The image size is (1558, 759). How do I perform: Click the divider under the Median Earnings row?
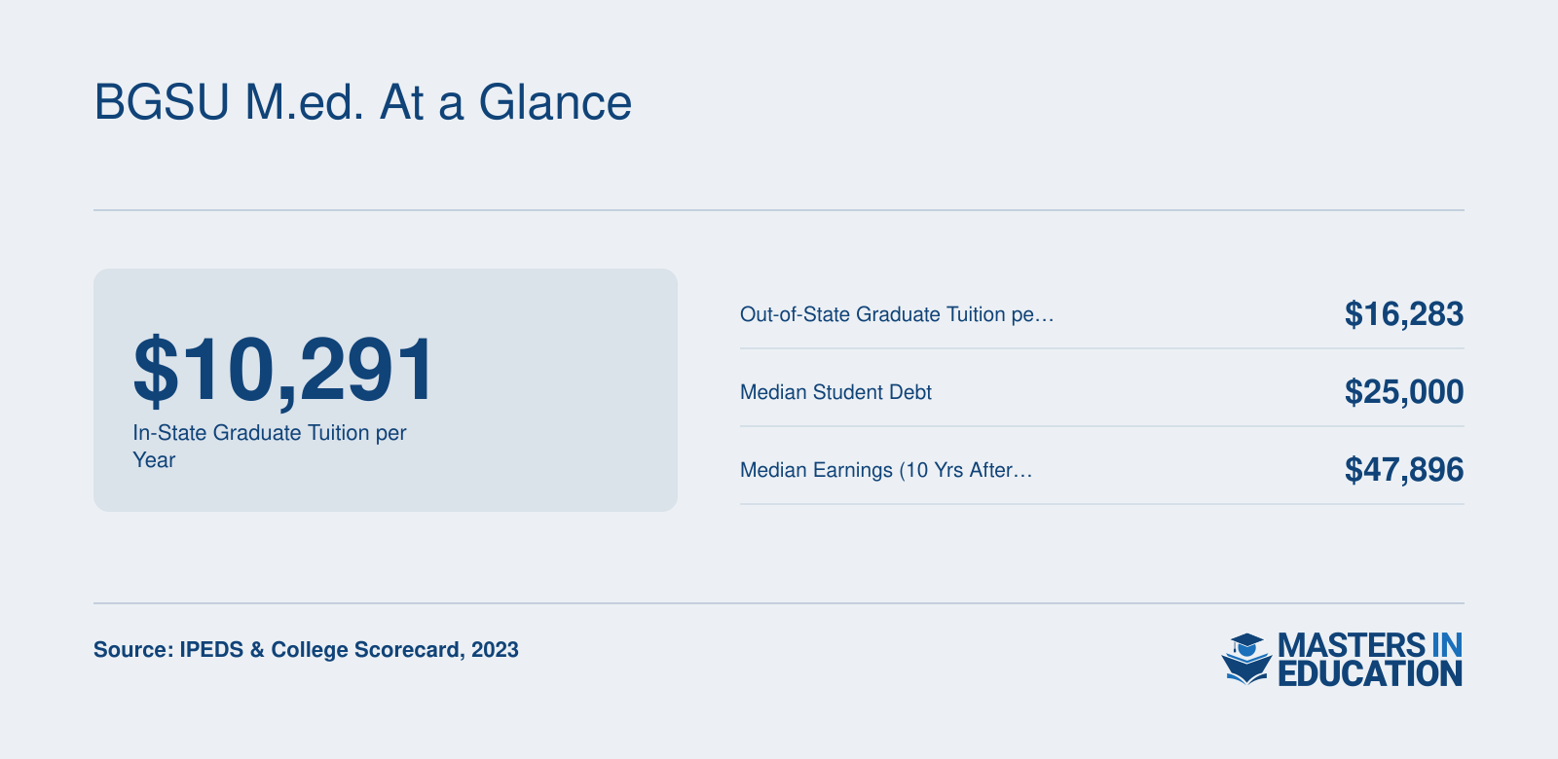click(x=1102, y=504)
